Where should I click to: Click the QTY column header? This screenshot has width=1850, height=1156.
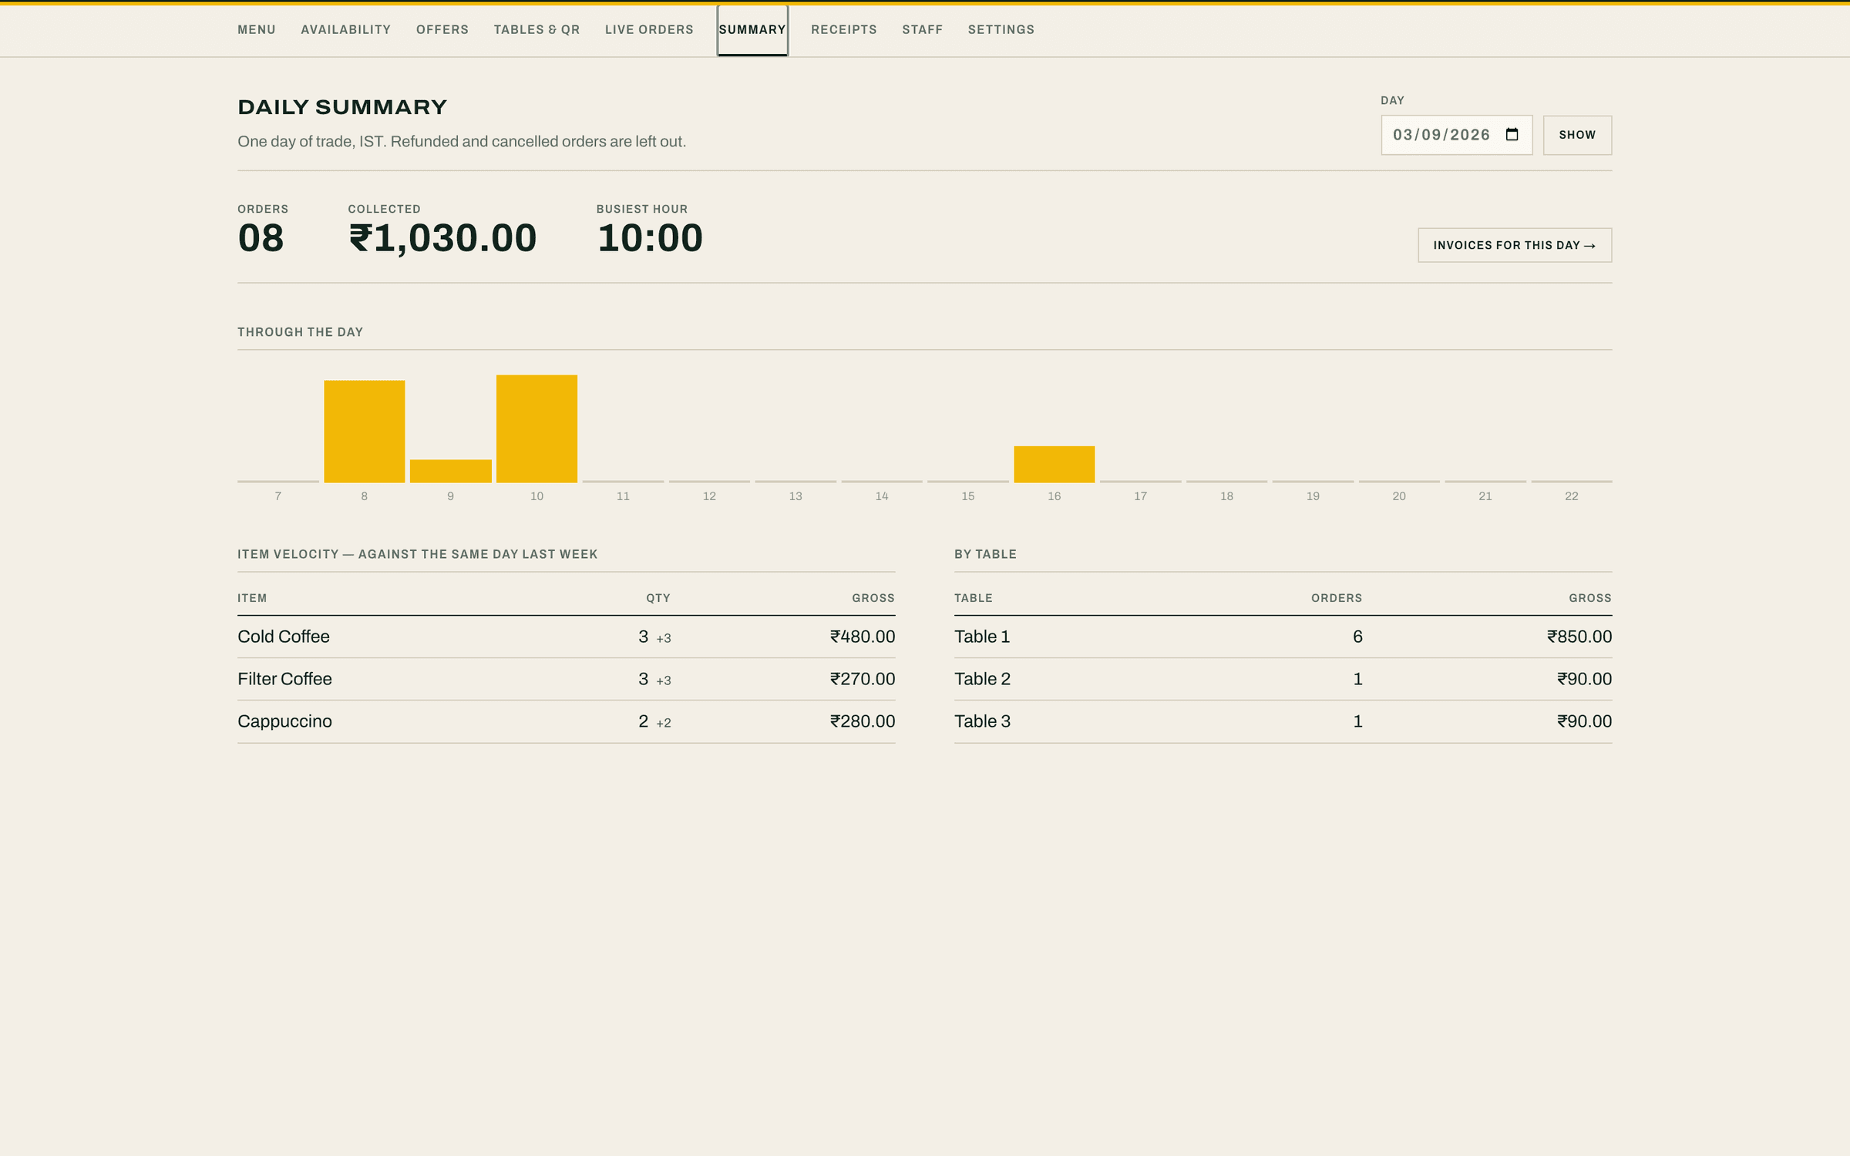click(658, 598)
